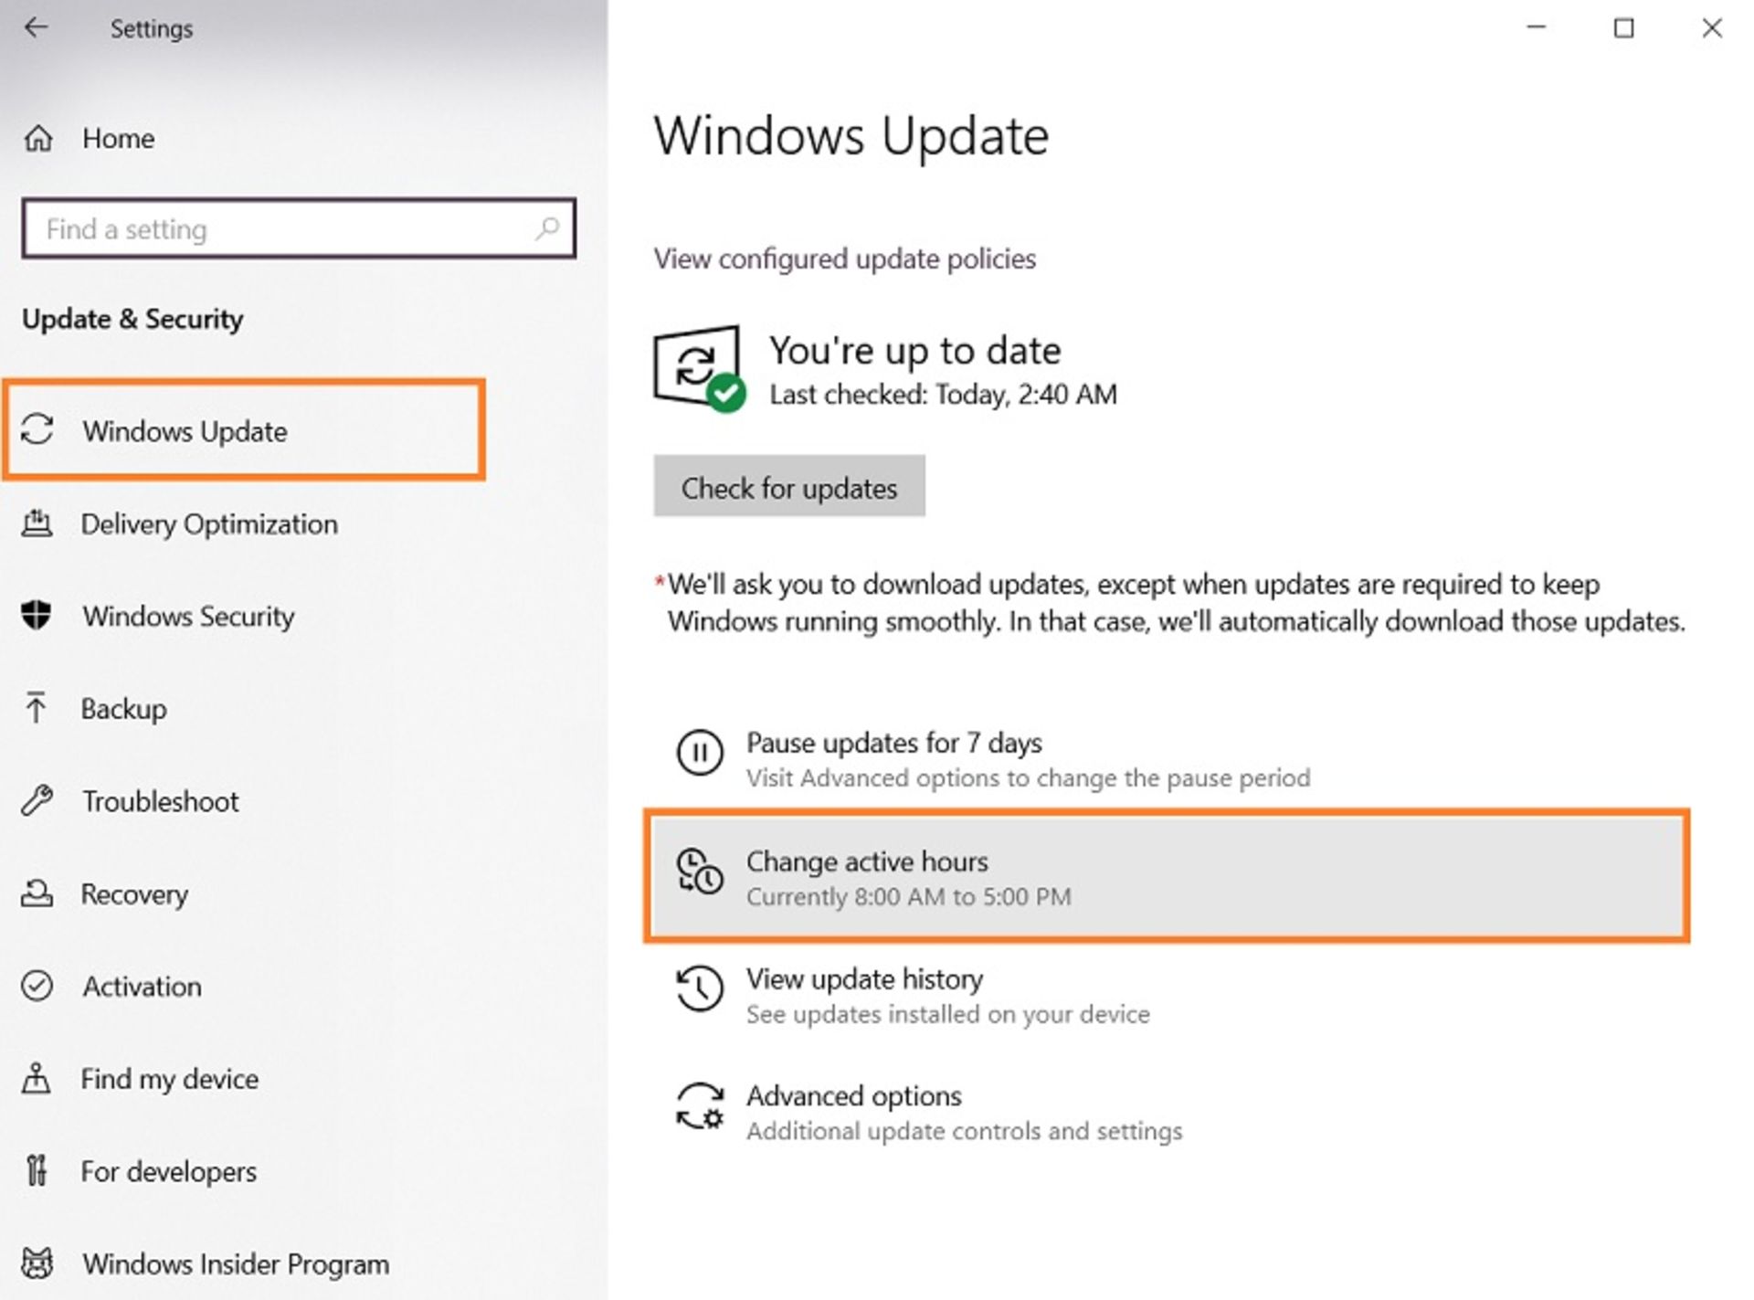Click the update history clock icon
The width and height of the screenshot is (1754, 1300).
[x=700, y=988]
